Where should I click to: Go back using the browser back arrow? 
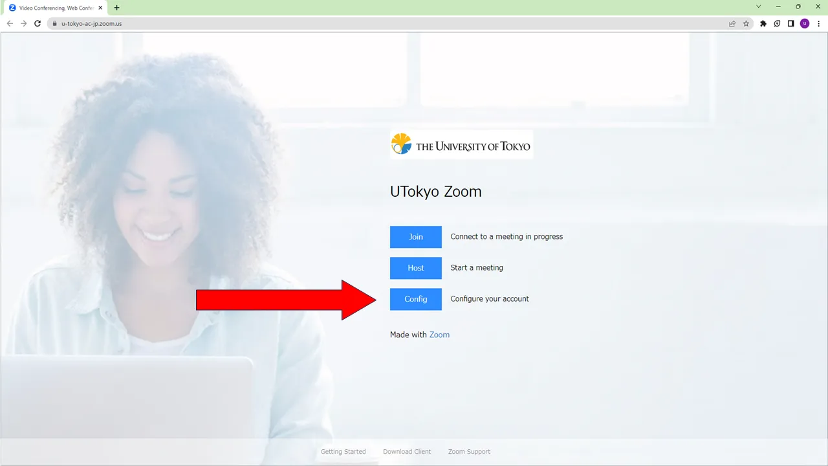pos(10,23)
